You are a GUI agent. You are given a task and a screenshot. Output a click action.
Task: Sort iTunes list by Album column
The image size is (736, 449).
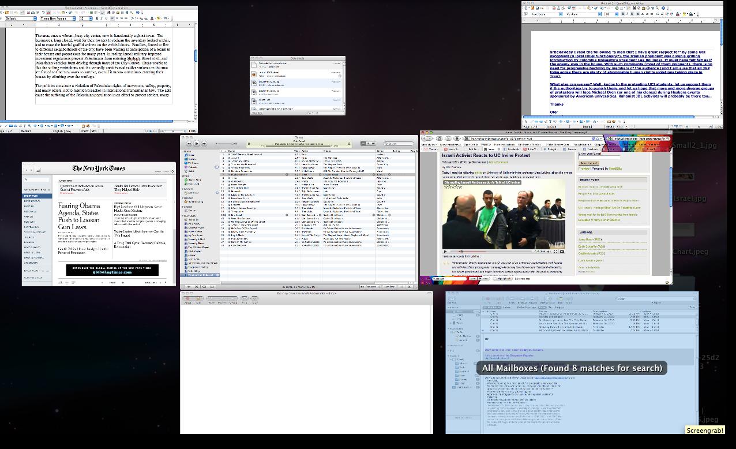[349, 151]
